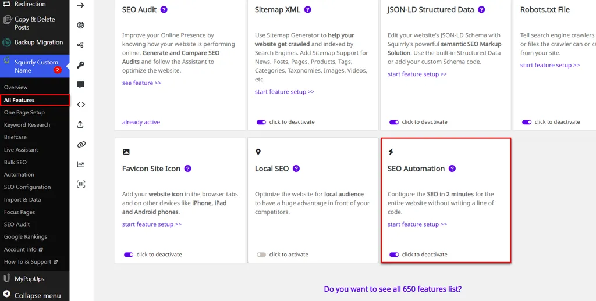Open Copy & Delete Posts menu
The width and height of the screenshot is (596, 301).
34,23
